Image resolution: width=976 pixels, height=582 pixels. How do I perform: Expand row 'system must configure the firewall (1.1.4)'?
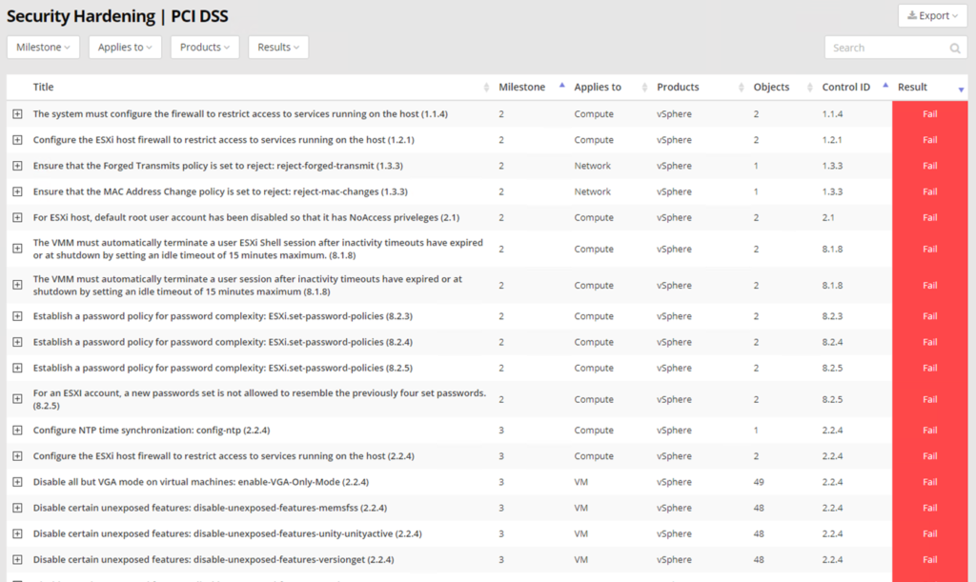coord(17,113)
